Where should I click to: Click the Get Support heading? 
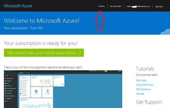[x=149, y=102]
